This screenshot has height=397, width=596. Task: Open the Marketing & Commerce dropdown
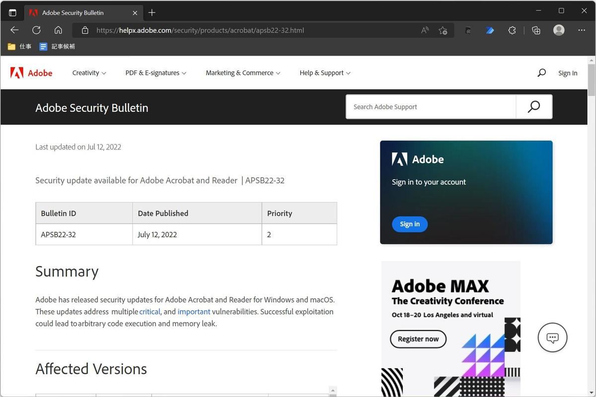click(x=243, y=73)
